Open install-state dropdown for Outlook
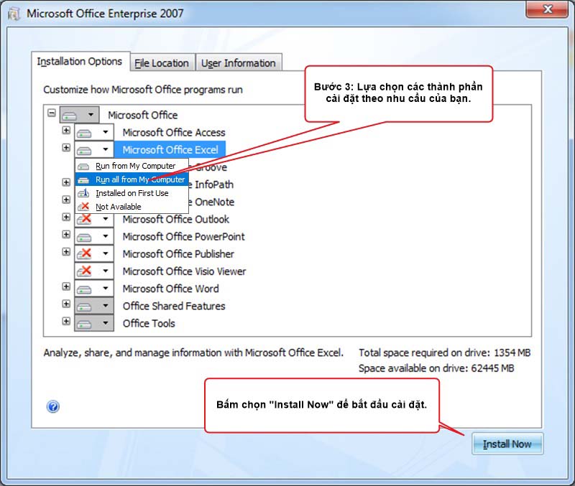575x486 pixels. point(105,219)
